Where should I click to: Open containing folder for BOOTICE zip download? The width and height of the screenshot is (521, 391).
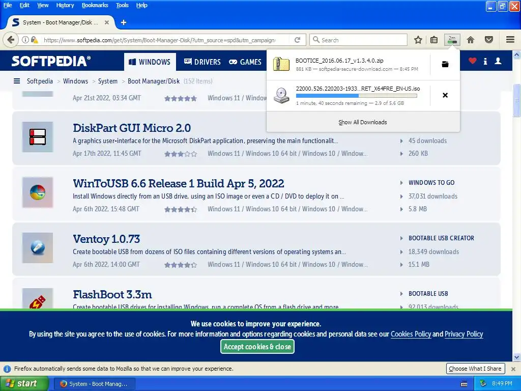coord(445,64)
